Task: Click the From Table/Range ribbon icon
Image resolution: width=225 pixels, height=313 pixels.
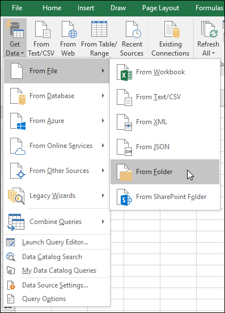Action: click(99, 29)
